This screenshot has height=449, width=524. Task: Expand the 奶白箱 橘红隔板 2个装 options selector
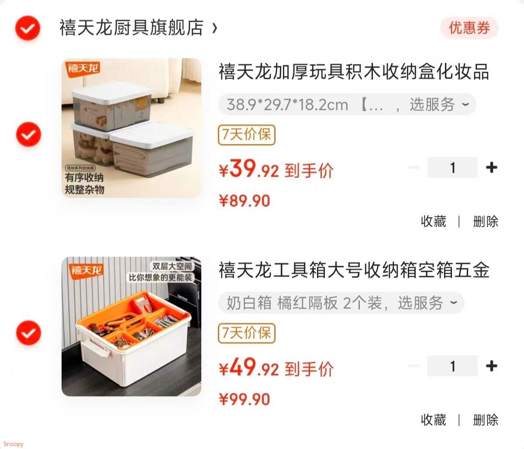(341, 303)
